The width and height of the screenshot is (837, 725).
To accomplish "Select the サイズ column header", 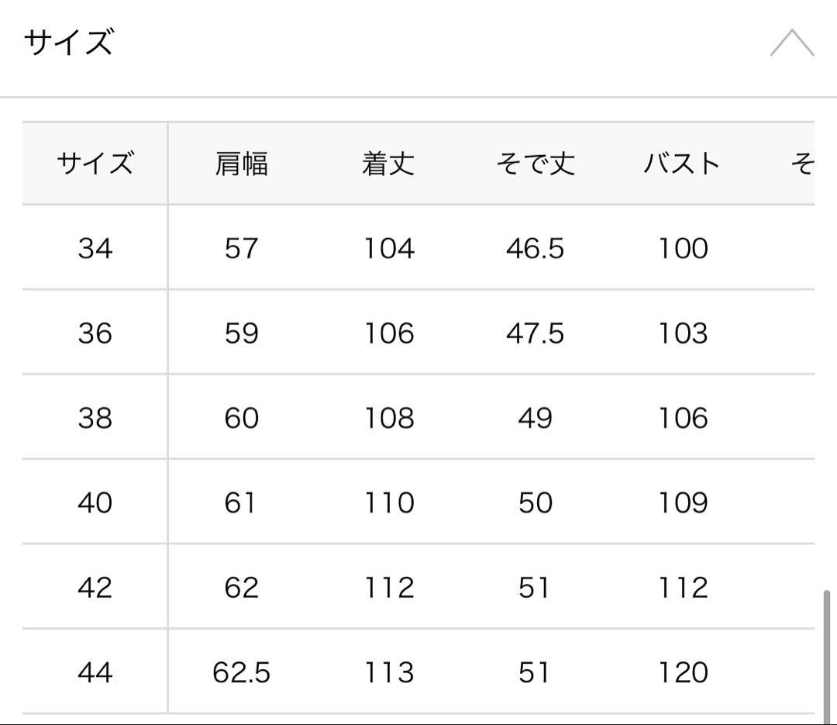I will (95, 163).
